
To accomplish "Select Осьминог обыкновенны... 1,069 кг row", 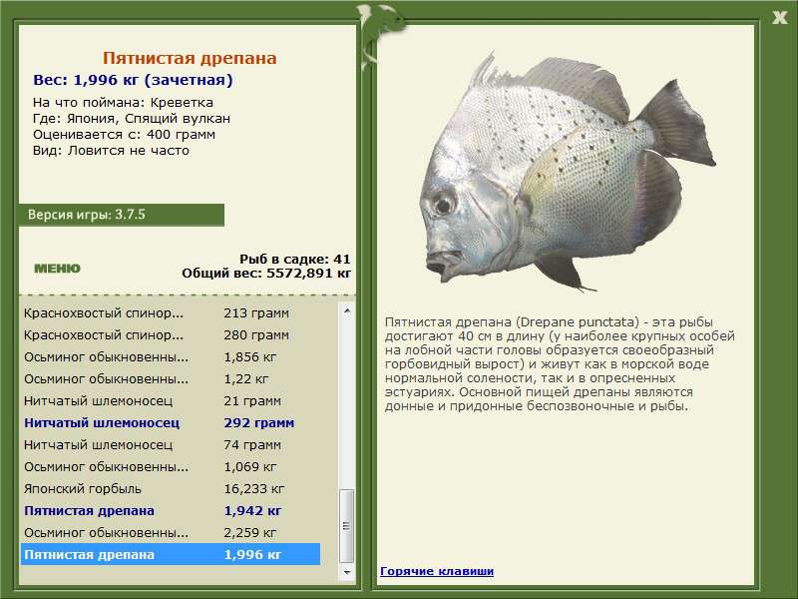I will click(x=171, y=466).
